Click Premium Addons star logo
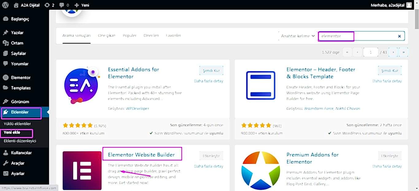This screenshot has height=191, width=419. click(261, 171)
